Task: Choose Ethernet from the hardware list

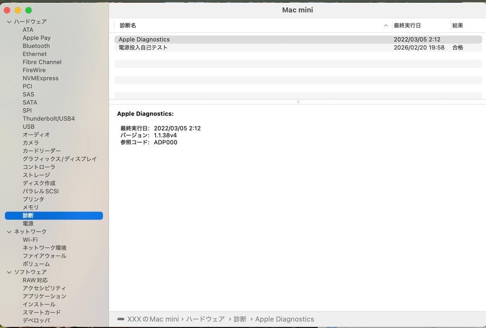Action: [35, 54]
